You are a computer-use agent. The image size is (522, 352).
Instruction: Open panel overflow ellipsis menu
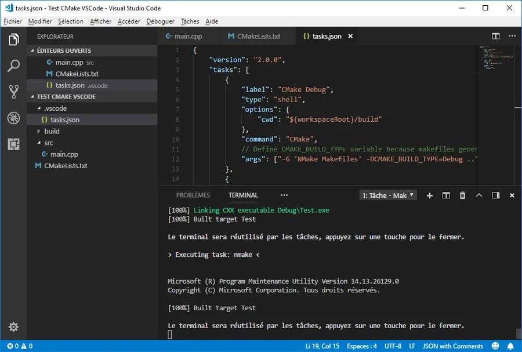(284, 195)
